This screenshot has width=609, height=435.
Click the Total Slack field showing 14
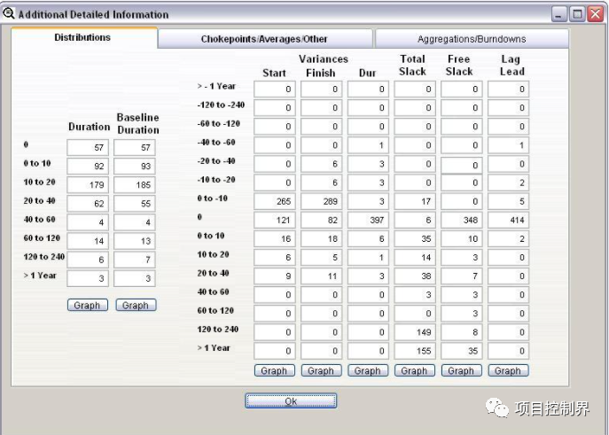coord(415,257)
